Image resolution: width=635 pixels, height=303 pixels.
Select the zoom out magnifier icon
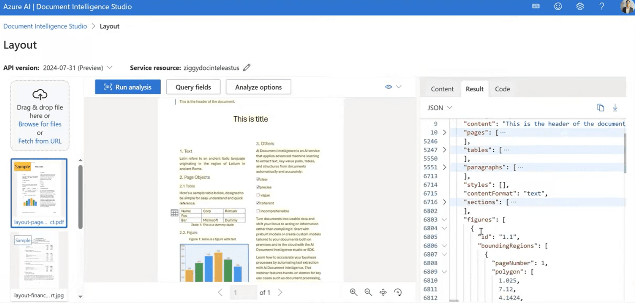tap(368, 292)
